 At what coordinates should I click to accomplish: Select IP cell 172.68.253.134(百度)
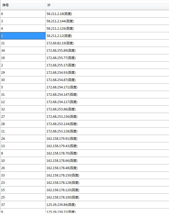coord(107,124)
